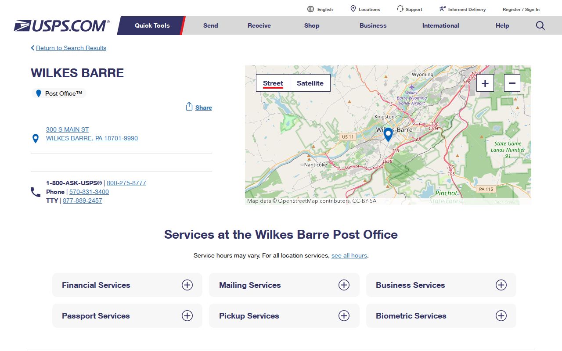This screenshot has height=351, width=562.
Task: Expand Passport Services section
Action: pyautogui.click(x=127, y=316)
